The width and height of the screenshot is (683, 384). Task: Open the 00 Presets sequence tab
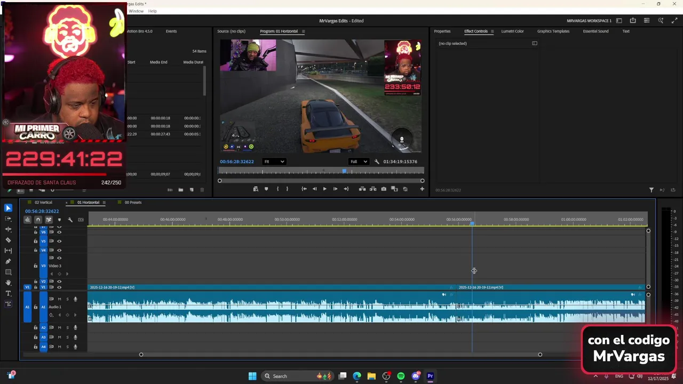tap(133, 203)
